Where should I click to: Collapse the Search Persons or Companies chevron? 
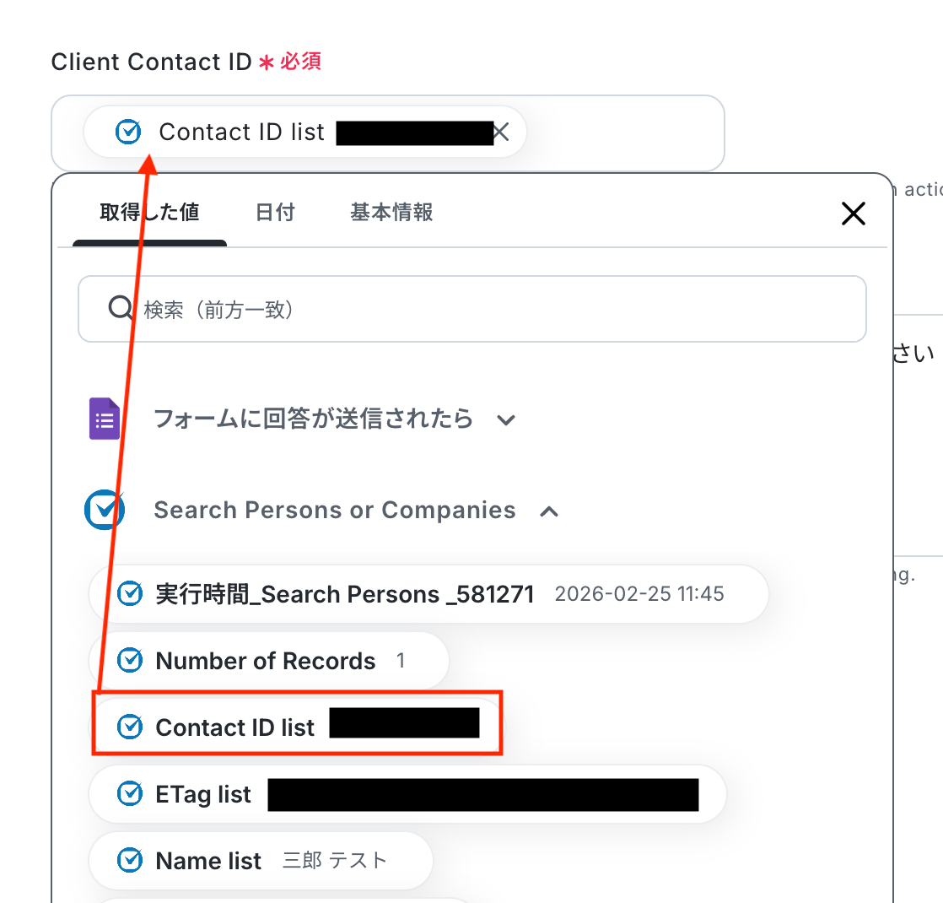549,511
